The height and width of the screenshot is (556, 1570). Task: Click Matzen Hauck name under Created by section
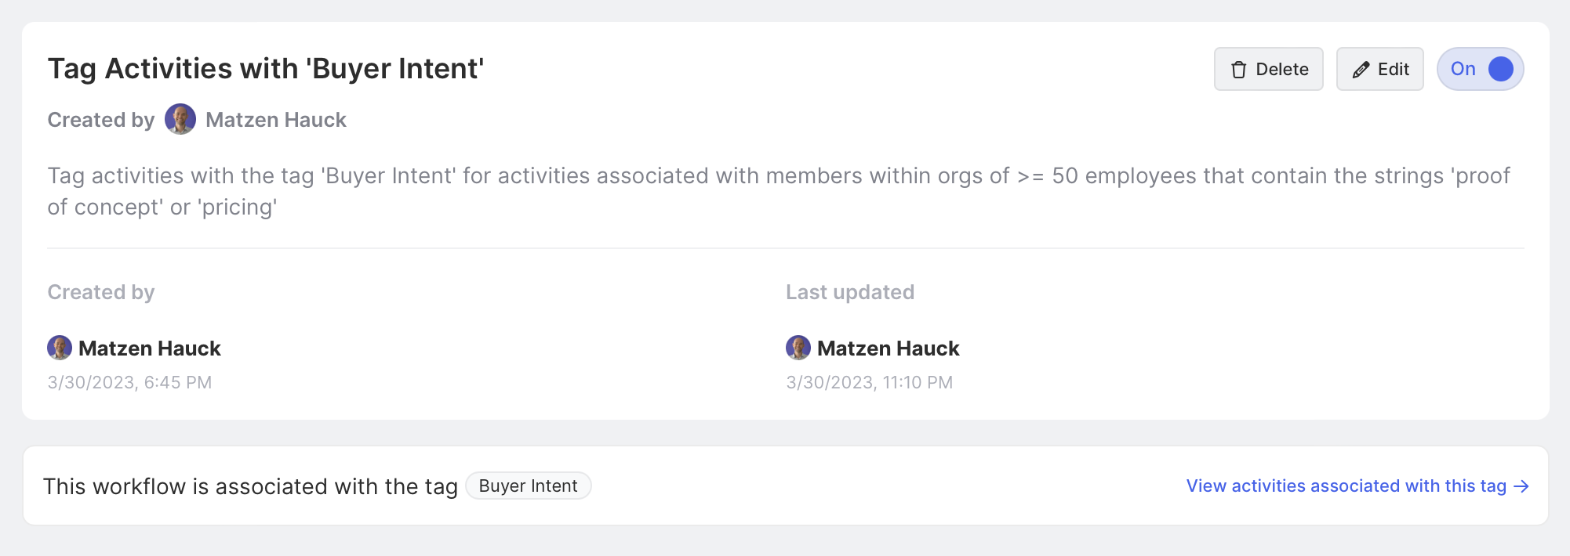pos(150,348)
